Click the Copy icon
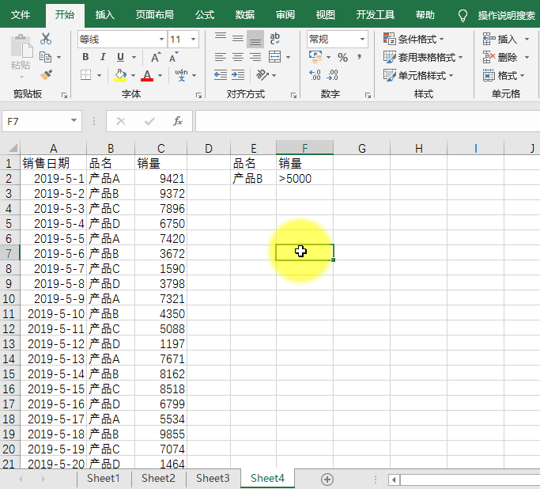The width and height of the screenshot is (540, 489). [x=45, y=57]
